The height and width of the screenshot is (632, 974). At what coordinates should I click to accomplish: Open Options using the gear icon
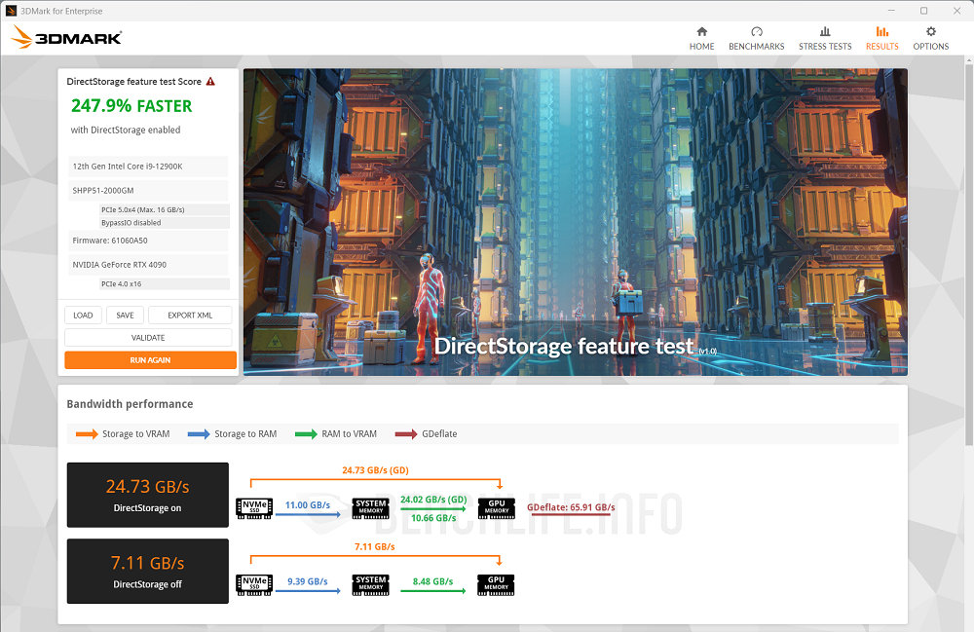[x=930, y=32]
